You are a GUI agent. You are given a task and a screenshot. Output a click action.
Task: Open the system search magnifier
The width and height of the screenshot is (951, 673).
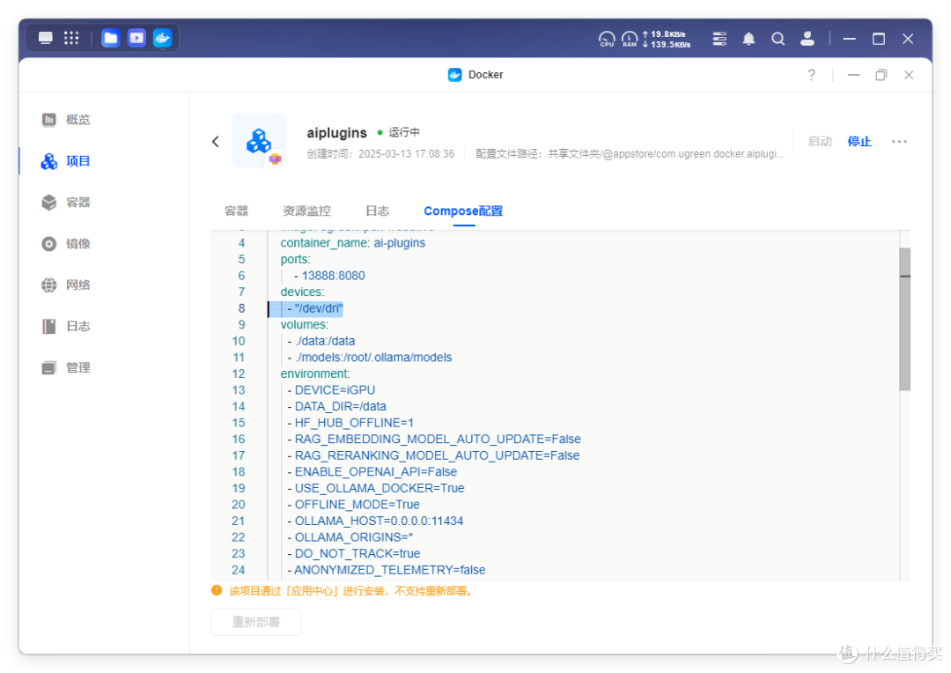(x=778, y=39)
